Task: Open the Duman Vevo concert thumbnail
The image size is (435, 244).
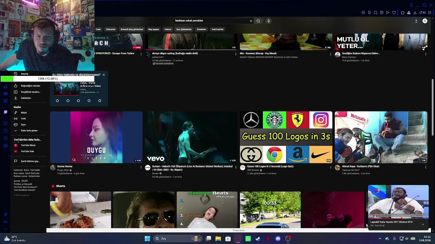Action: pyautogui.click(x=191, y=137)
